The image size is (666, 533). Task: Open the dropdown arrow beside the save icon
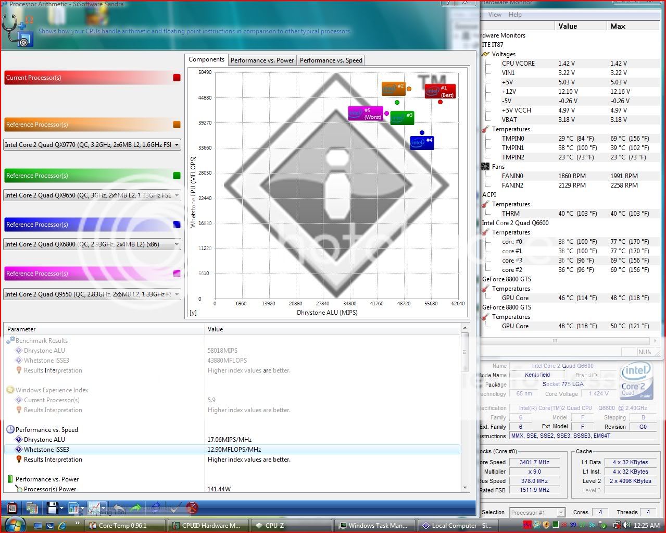click(61, 508)
